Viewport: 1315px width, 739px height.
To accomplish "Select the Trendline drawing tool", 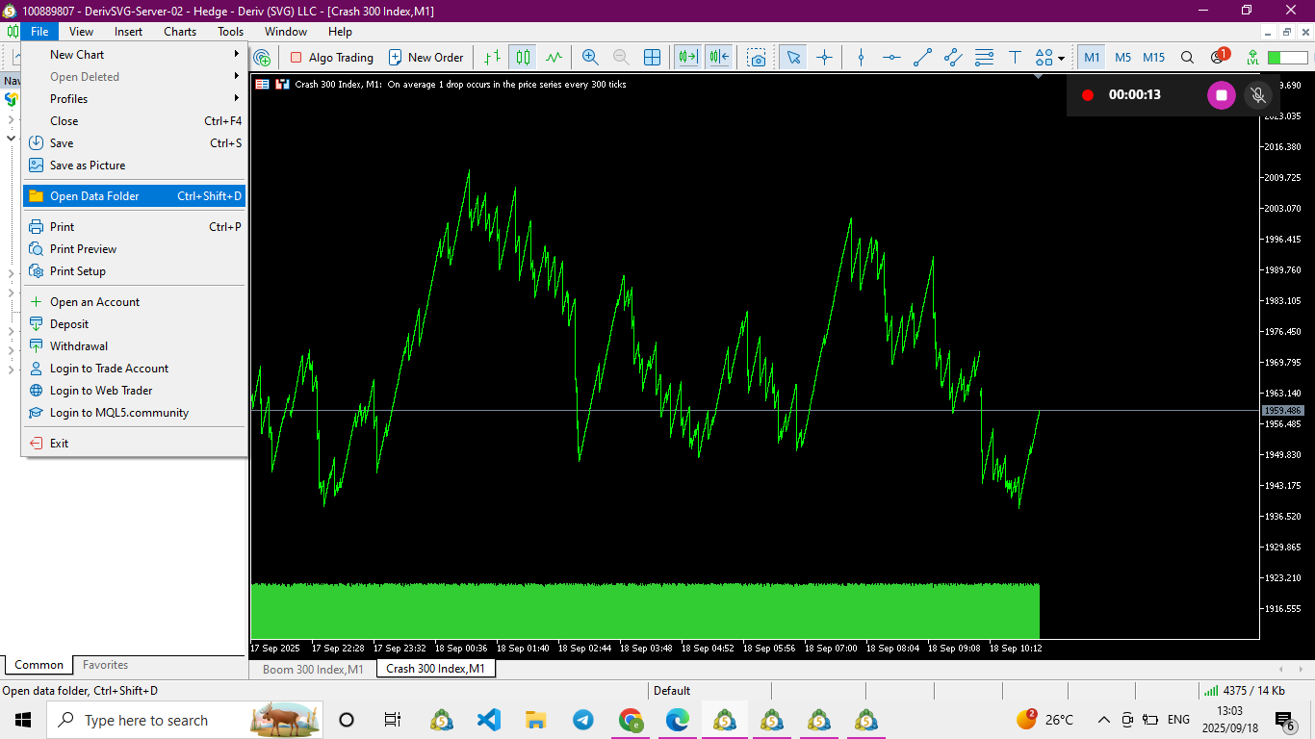I will [x=922, y=58].
